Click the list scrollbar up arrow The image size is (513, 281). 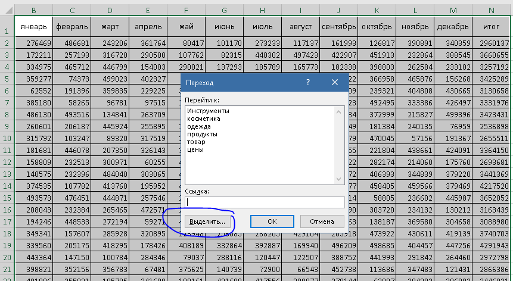coord(340,111)
